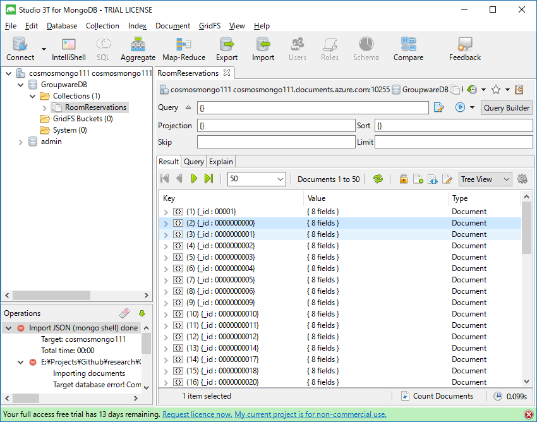This screenshot has height=422, width=537.
Task: Collapse the Import JSON operation entry
Action: coord(9,328)
